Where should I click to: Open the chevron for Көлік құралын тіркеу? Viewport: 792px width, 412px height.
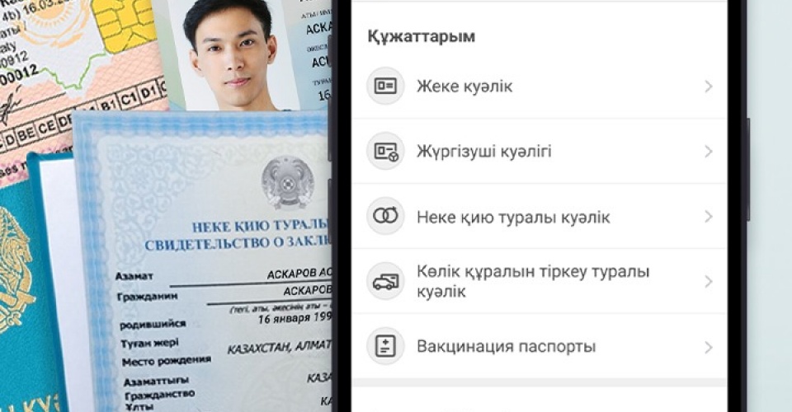[709, 281]
